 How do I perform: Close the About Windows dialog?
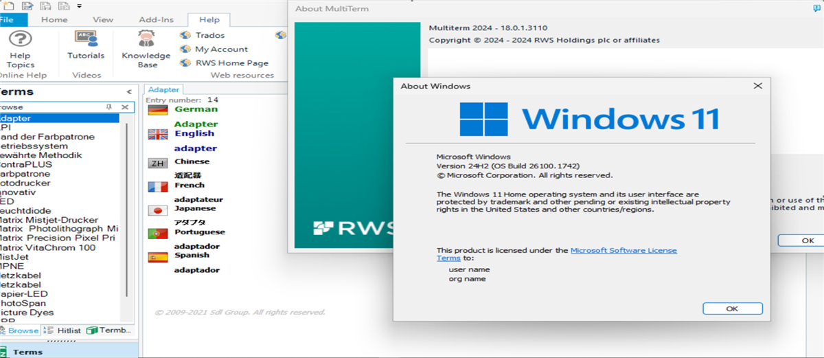point(757,86)
